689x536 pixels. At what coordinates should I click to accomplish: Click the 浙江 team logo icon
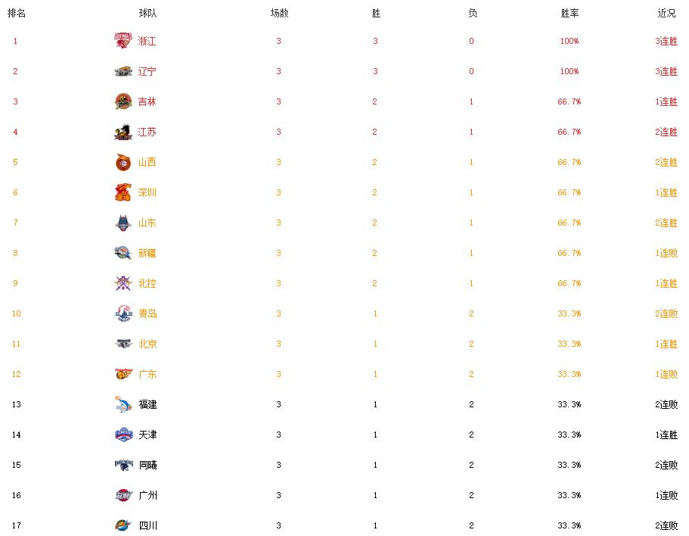(x=123, y=41)
